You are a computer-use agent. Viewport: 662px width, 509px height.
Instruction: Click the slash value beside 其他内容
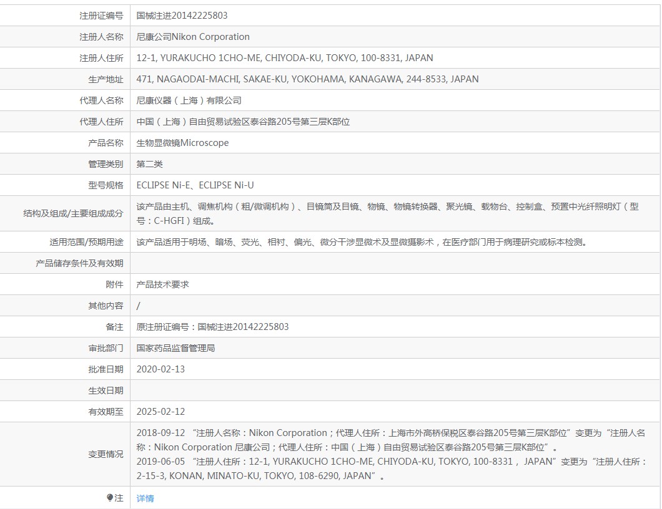coord(138,305)
